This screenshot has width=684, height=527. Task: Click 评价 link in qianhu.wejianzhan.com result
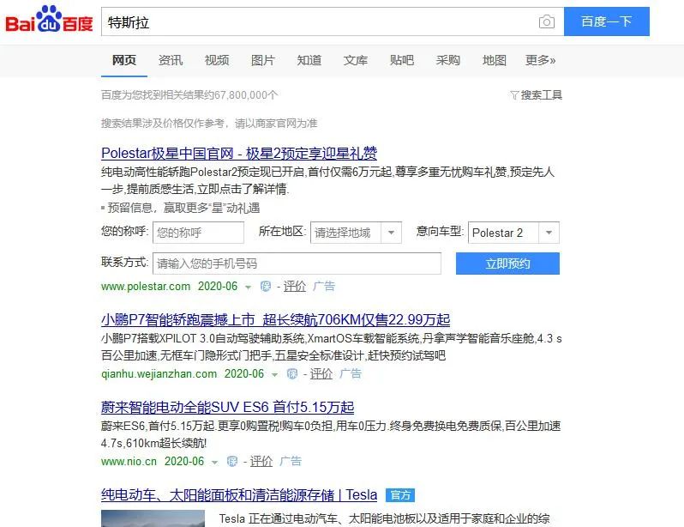321,373
